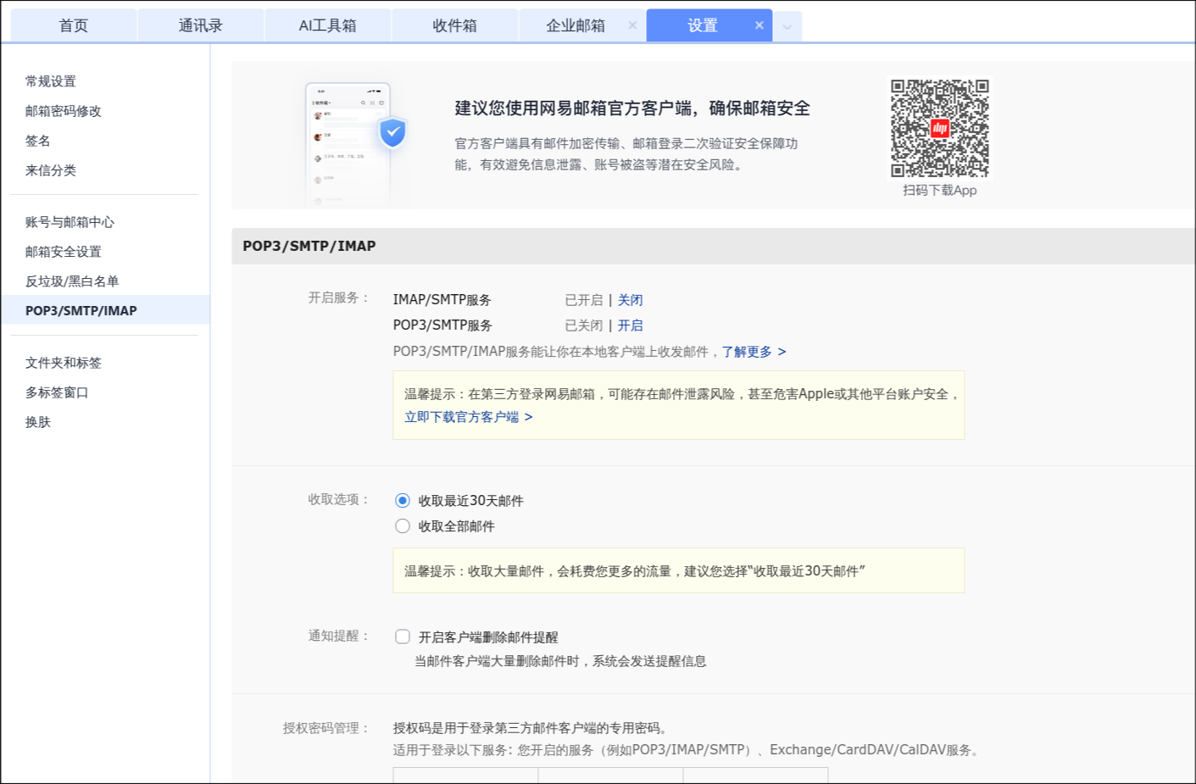The width and height of the screenshot is (1196, 784).
Task: Select 收取全部邮件 radio option
Action: [403, 526]
